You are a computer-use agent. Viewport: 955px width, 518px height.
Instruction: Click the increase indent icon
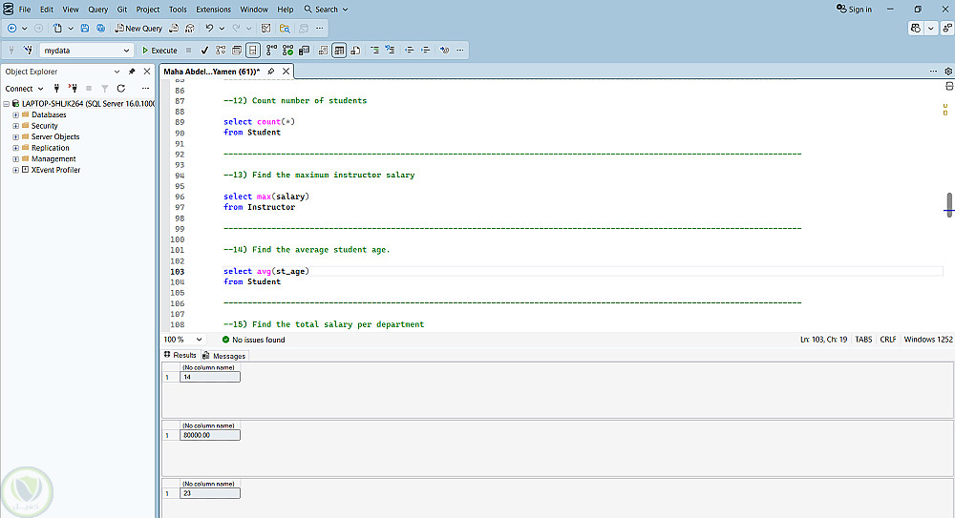426,50
